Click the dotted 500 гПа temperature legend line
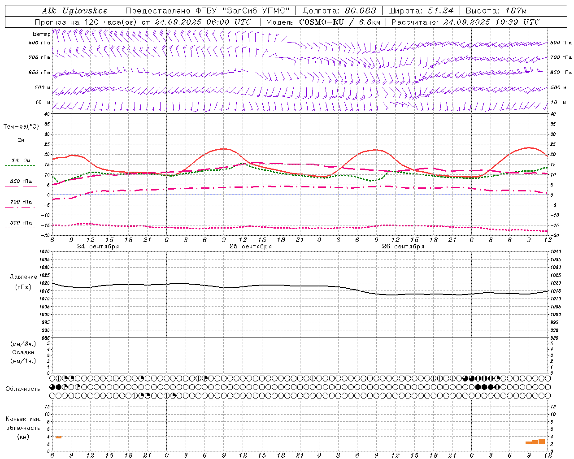This screenshot has height=459, width=574. (21, 228)
